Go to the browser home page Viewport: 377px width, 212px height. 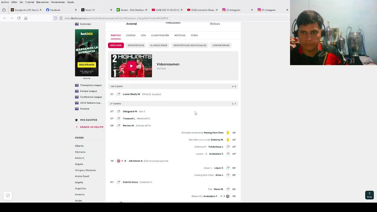pyautogui.click(x=26, y=18)
